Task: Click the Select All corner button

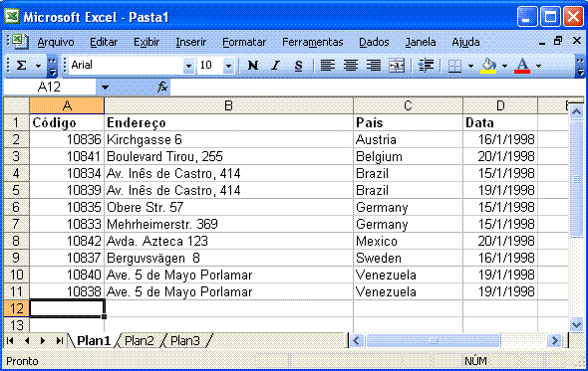Action: [x=16, y=106]
